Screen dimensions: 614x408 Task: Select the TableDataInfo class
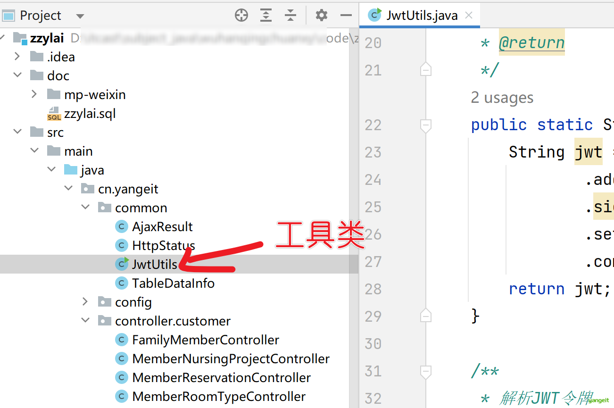click(x=173, y=283)
